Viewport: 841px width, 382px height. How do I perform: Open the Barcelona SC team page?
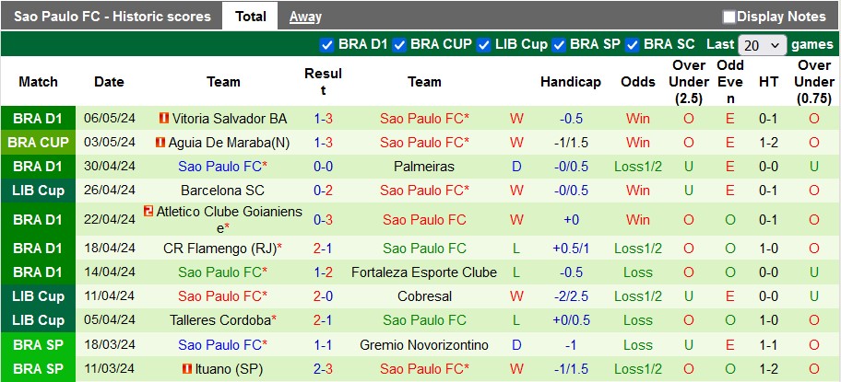(223, 191)
